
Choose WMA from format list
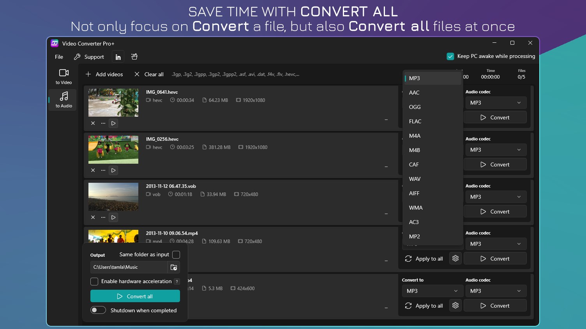(432, 208)
